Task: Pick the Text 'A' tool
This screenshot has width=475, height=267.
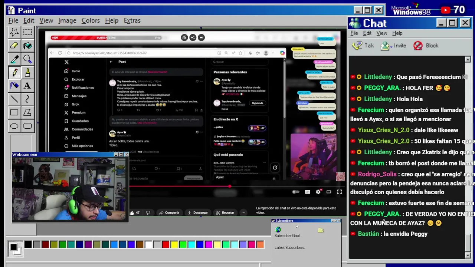Action: [27, 86]
